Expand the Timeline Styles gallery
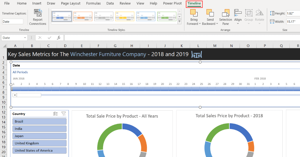This screenshot has height=157, width=300. 179,22
